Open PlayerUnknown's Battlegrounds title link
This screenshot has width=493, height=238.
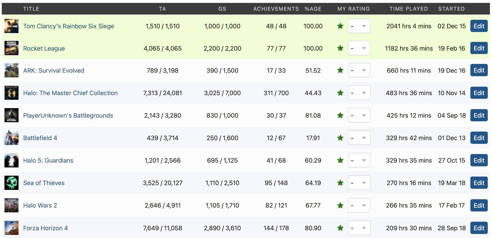(x=68, y=115)
